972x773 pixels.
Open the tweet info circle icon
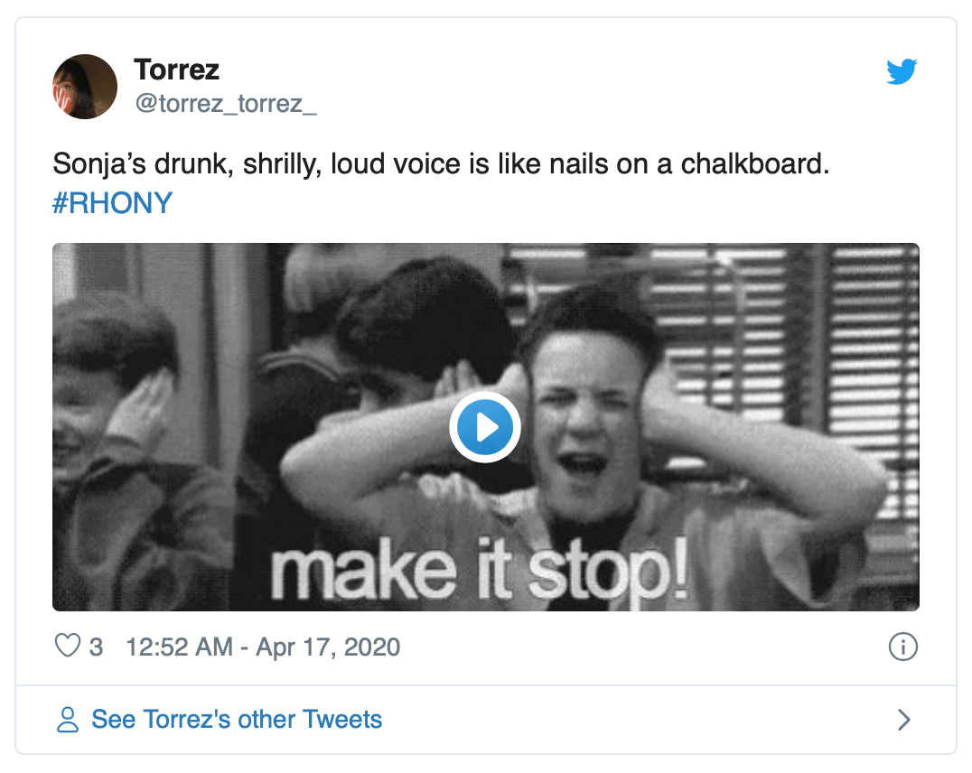[903, 647]
